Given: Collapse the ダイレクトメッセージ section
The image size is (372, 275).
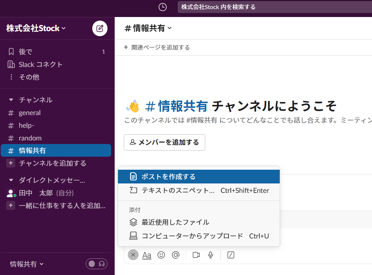Looking at the screenshot, I should pyautogui.click(x=11, y=180).
